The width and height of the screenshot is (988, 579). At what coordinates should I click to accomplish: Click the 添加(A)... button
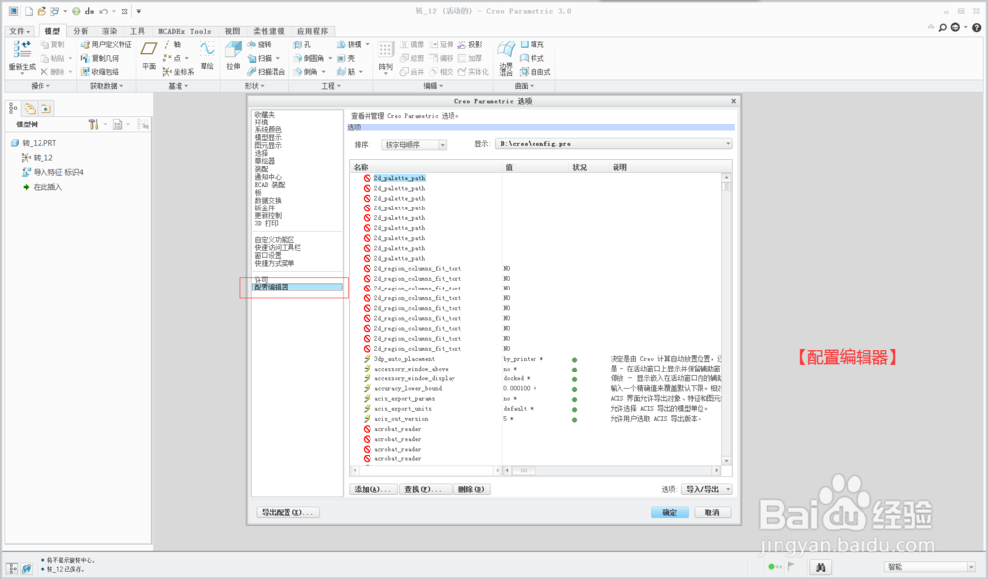(373, 489)
